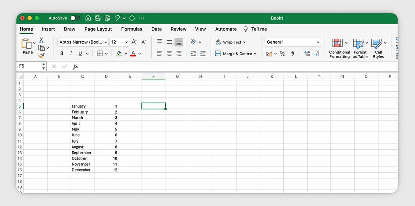The width and height of the screenshot is (415, 206).
Task: Apply Percent style
Action: pos(283,54)
